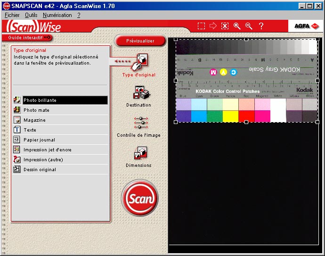Click the magenta patch in preview
This screenshot has height=256, width=325.
pyautogui.click(x=262, y=116)
